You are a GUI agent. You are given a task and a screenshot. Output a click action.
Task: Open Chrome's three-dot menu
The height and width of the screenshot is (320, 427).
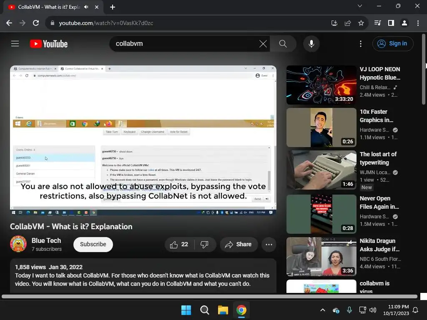418,23
